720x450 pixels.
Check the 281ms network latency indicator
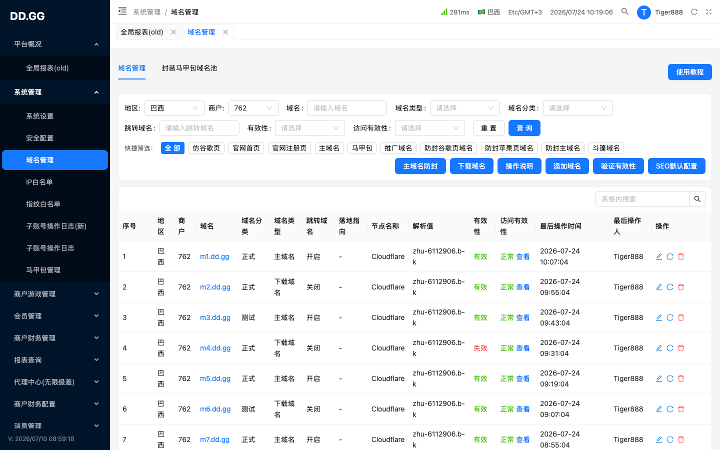pyautogui.click(x=455, y=12)
